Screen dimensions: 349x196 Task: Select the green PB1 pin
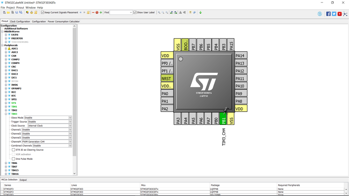(223, 119)
